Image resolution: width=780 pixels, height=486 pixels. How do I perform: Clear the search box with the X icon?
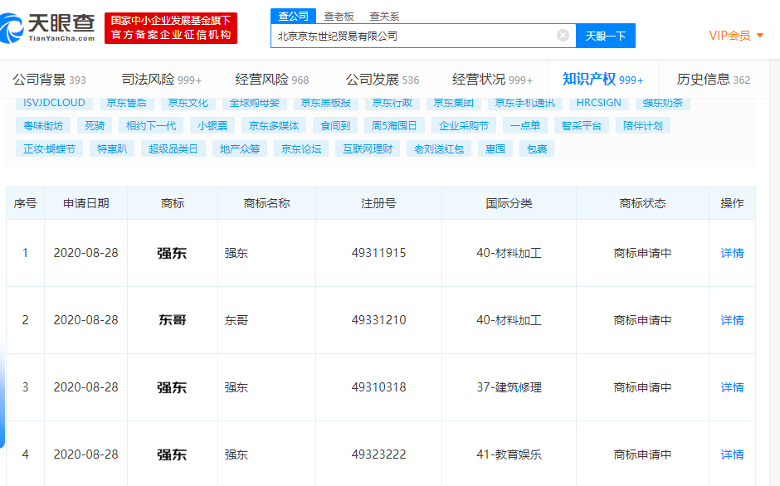[x=563, y=36]
